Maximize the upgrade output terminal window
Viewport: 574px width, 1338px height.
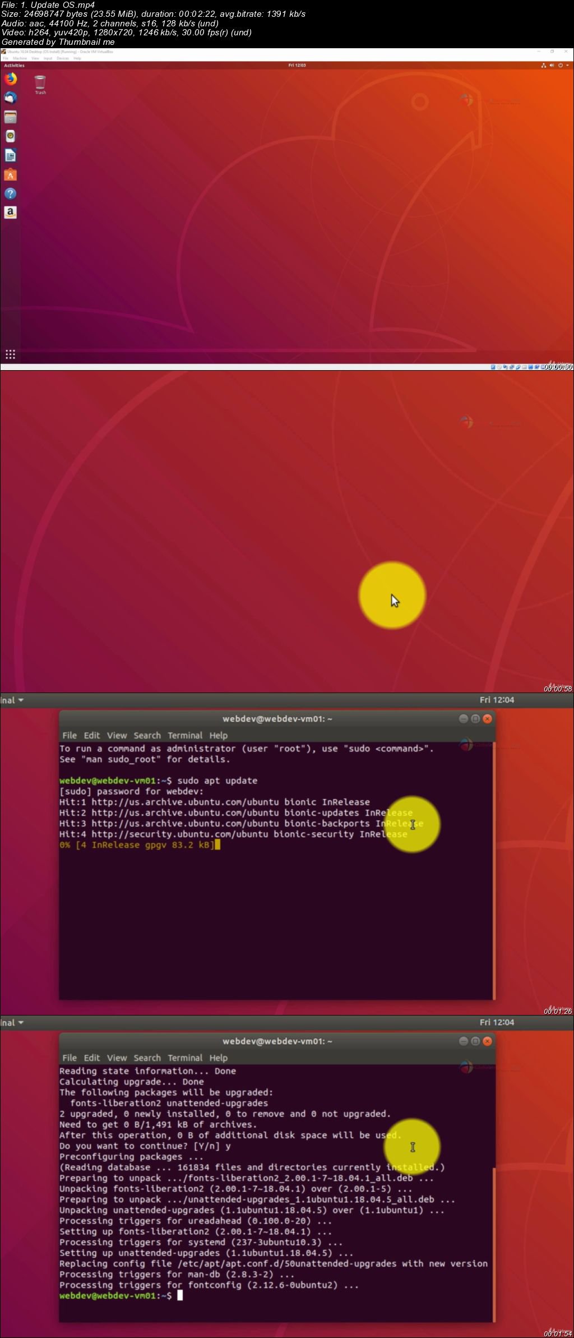tap(475, 1041)
